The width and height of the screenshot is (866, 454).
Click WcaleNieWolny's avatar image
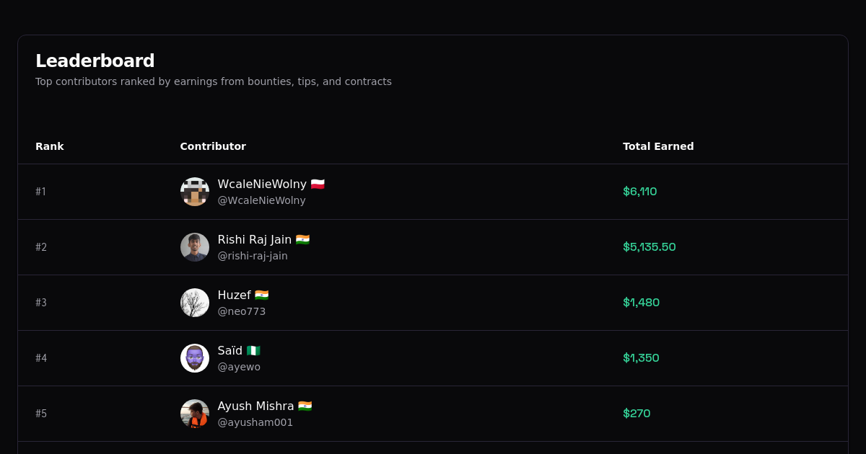tap(195, 192)
